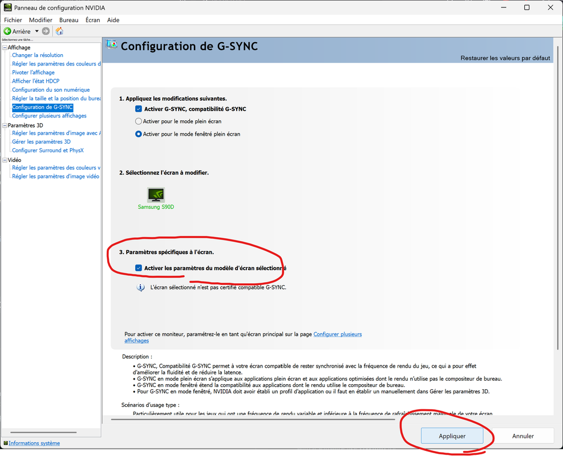Image resolution: width=563 pixels, height=456 pixels.
Task: Open Pivoter l'affichage
Action: [34, 72]
